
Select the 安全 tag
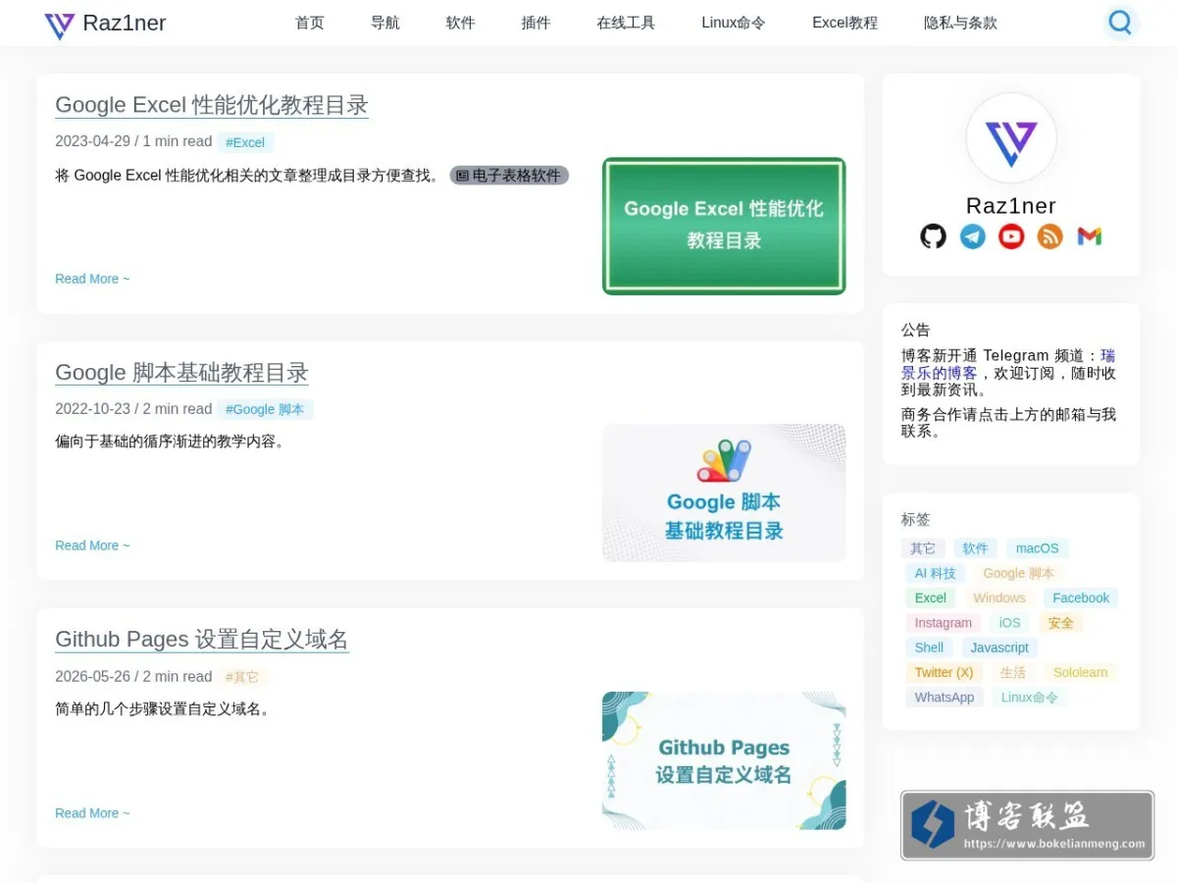pos(1061,623)
